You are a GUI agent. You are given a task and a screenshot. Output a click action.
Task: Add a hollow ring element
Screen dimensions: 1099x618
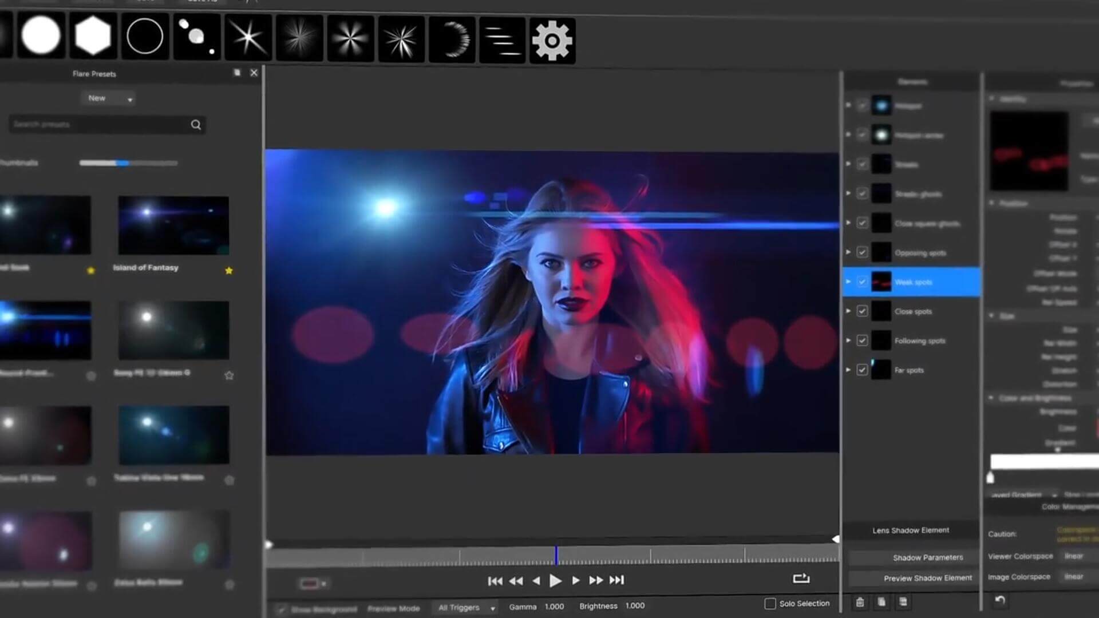coord(145,37)
